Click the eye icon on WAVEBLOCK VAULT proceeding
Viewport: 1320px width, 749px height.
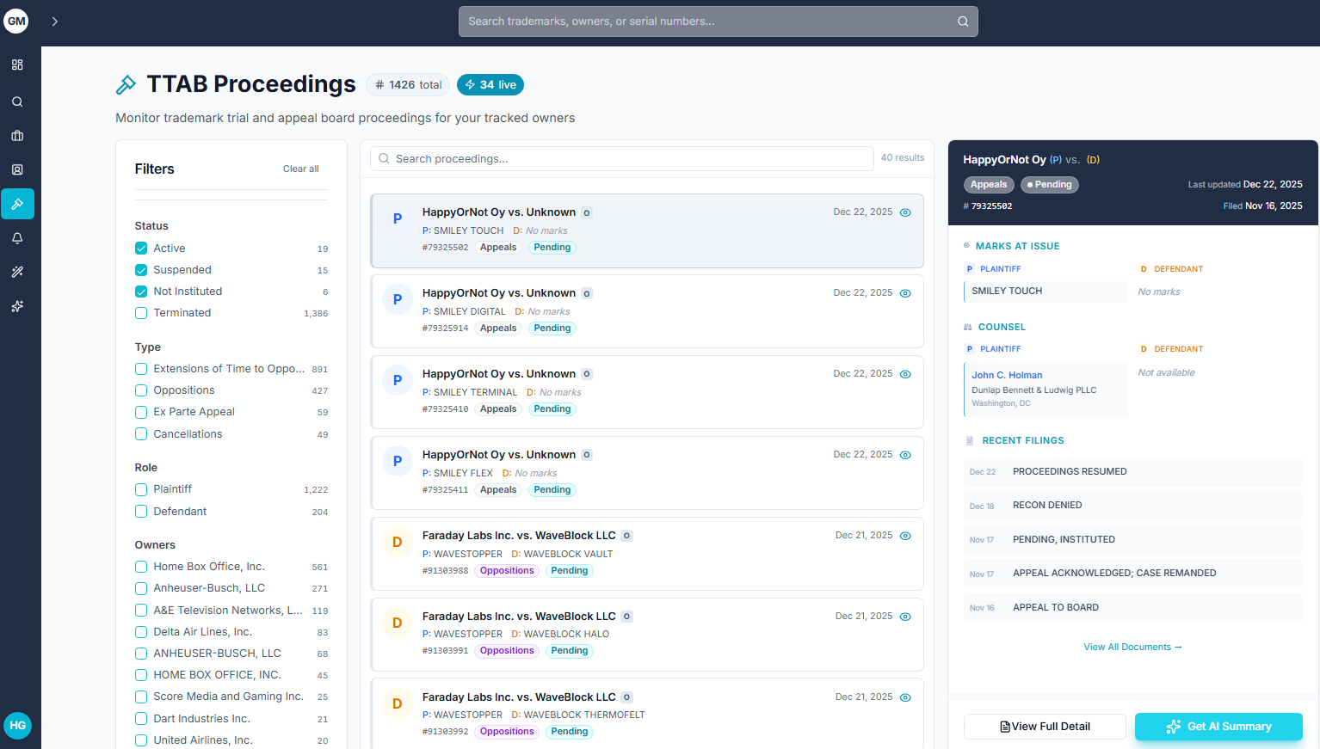coord(905,536)
